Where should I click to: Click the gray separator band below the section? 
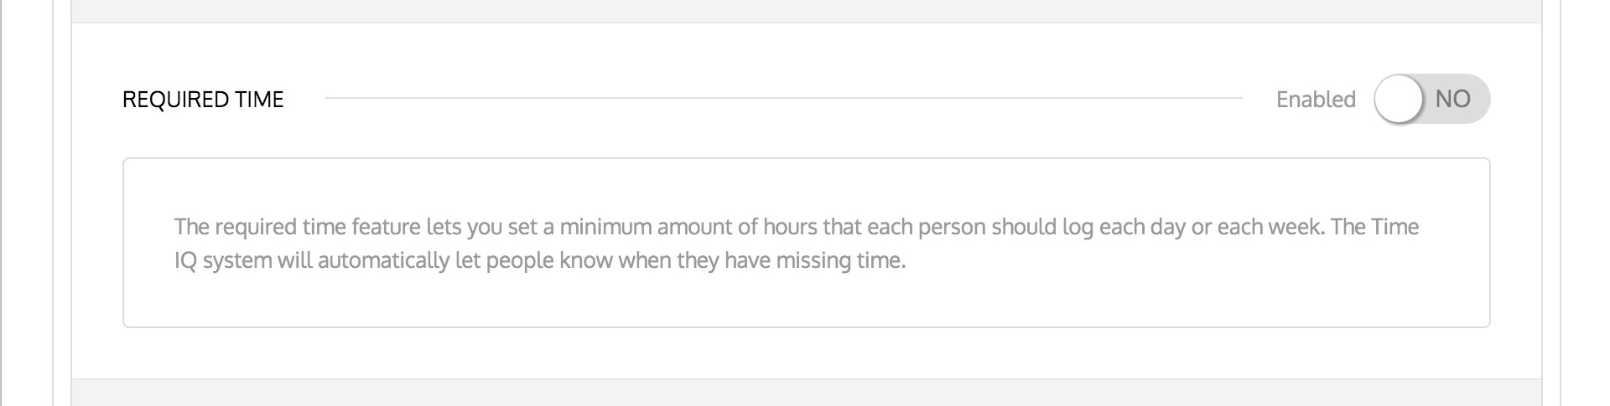805,393
